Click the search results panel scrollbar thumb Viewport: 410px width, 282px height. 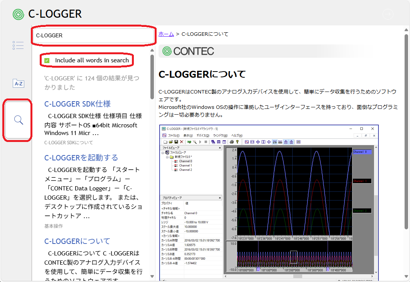coord(152,77)
